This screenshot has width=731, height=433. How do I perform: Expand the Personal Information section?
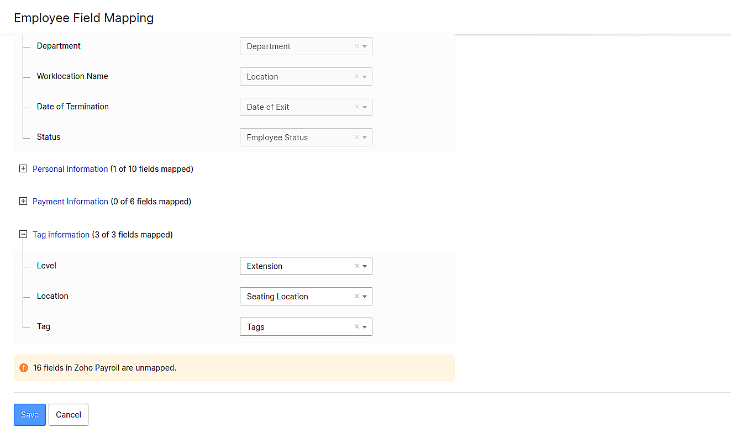tap(23, 169)
